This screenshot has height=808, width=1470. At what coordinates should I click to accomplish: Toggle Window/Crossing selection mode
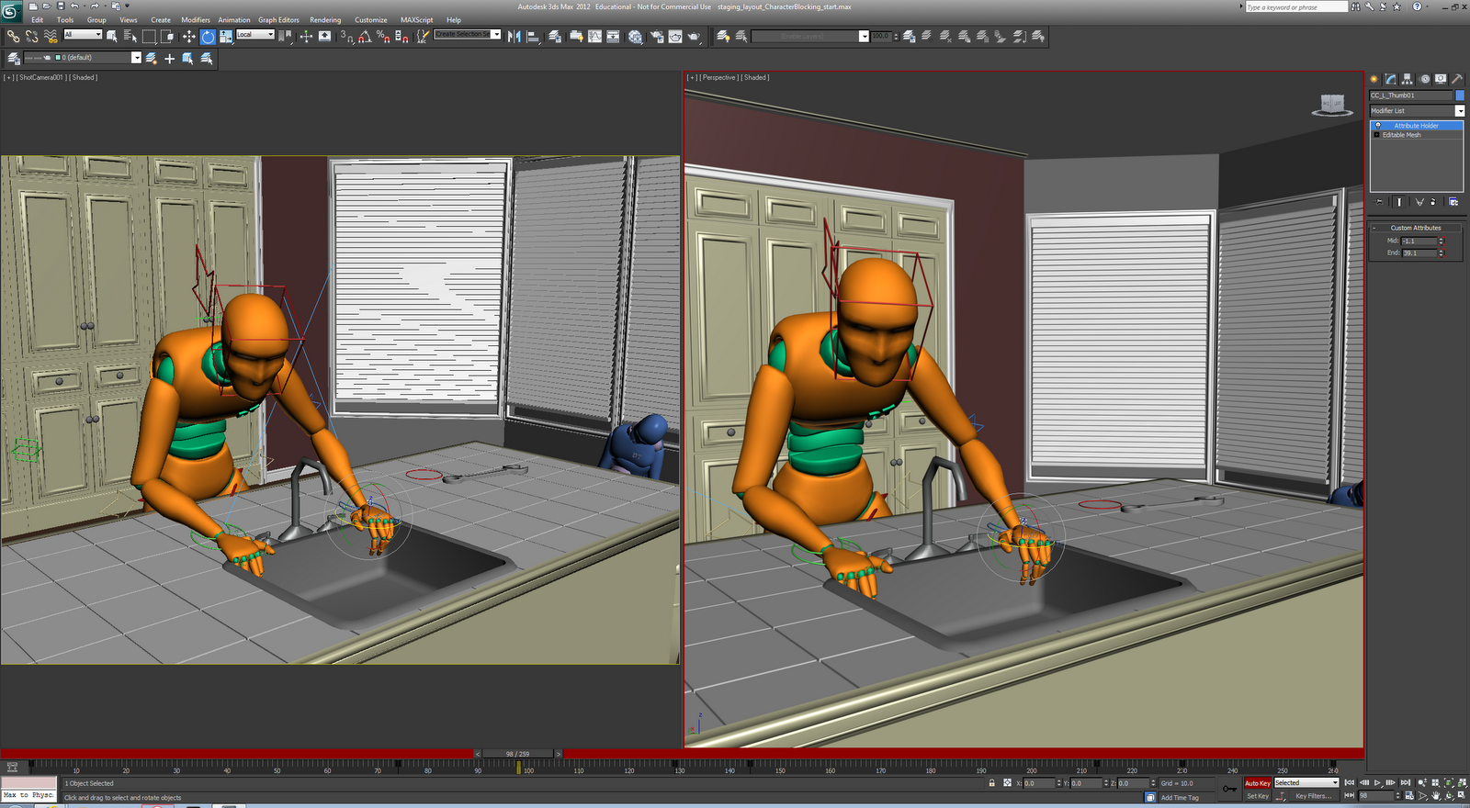(167, 36)
